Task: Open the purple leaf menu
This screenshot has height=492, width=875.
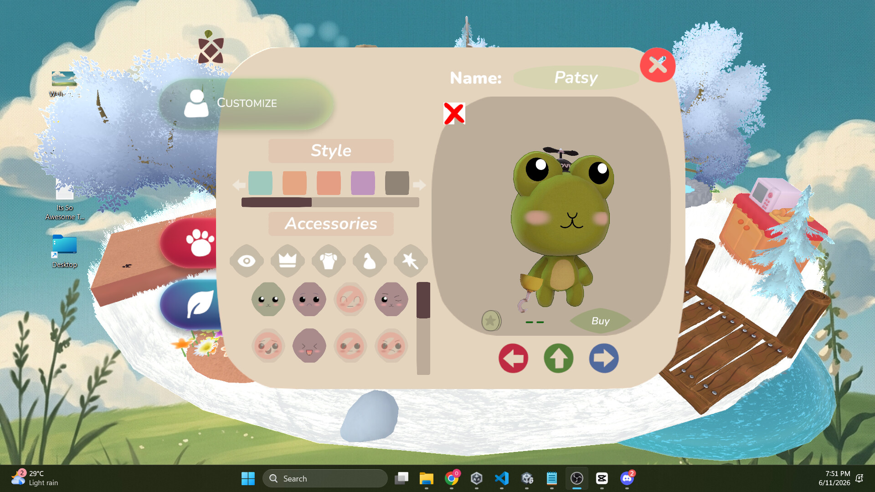Action: [190, 304]
